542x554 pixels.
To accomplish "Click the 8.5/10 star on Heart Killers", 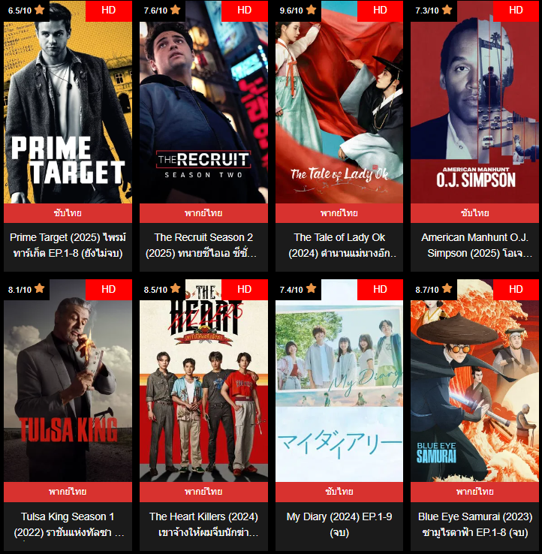I will point(175,288).
